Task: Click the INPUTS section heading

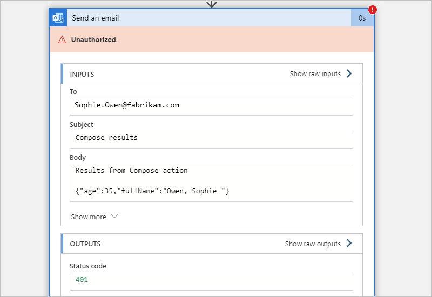Action: [82, 74]
